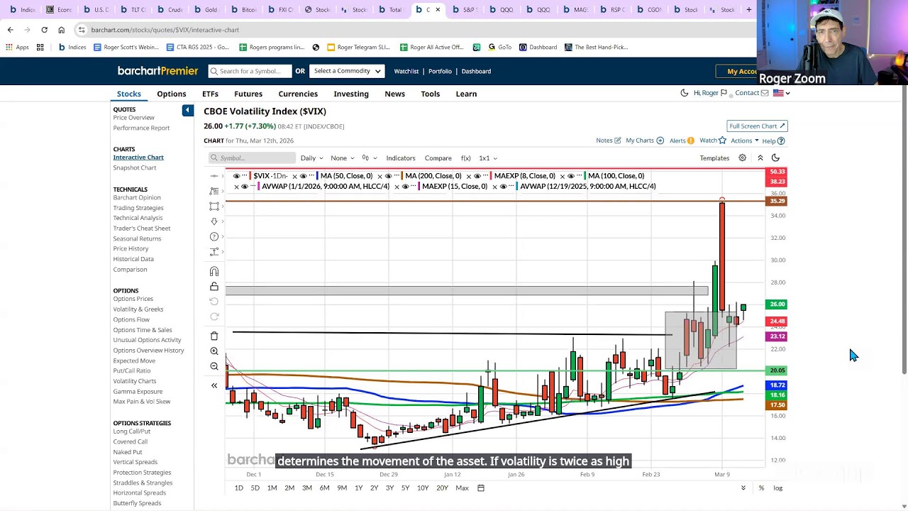Viewport: 908px width, 511px height.
Task: Toggle visibility eye for MA (200, Close, 0)
Action: point(388,176)
